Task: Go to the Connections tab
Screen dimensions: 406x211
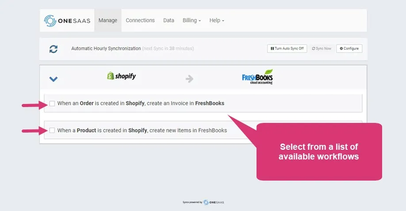Action: click(x=140, y=20)
